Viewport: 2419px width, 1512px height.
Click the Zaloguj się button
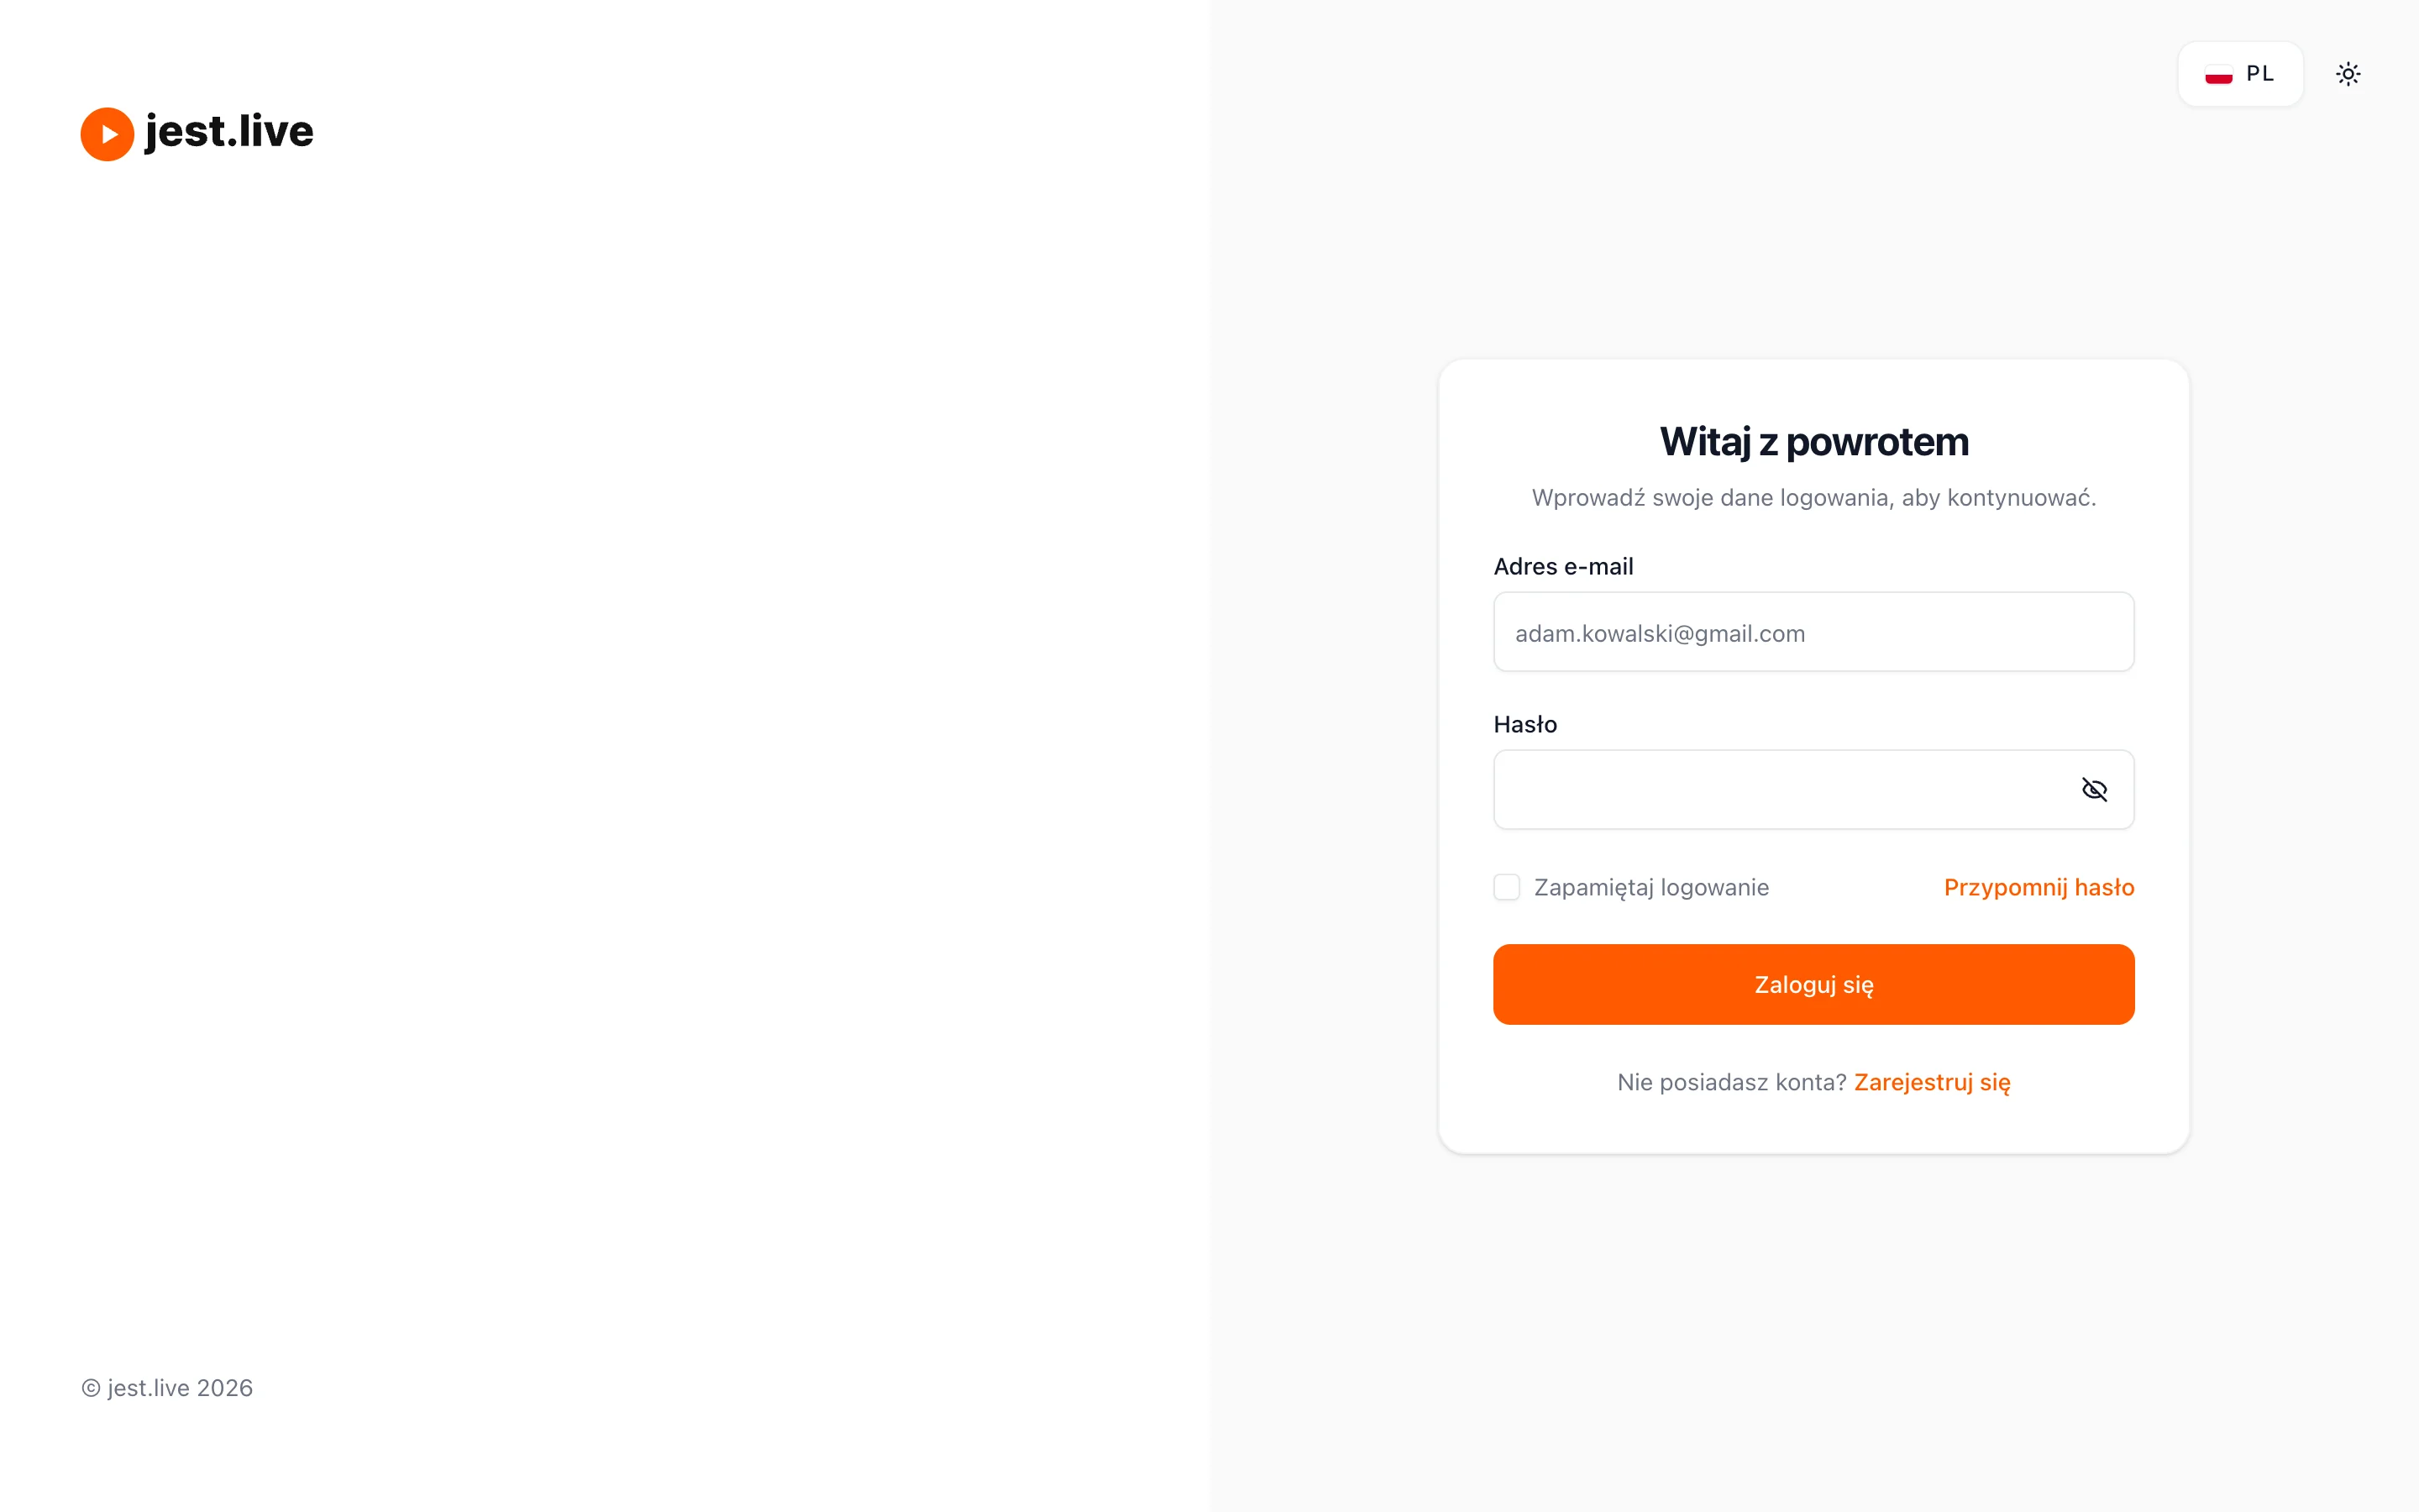click(1813, 984)
